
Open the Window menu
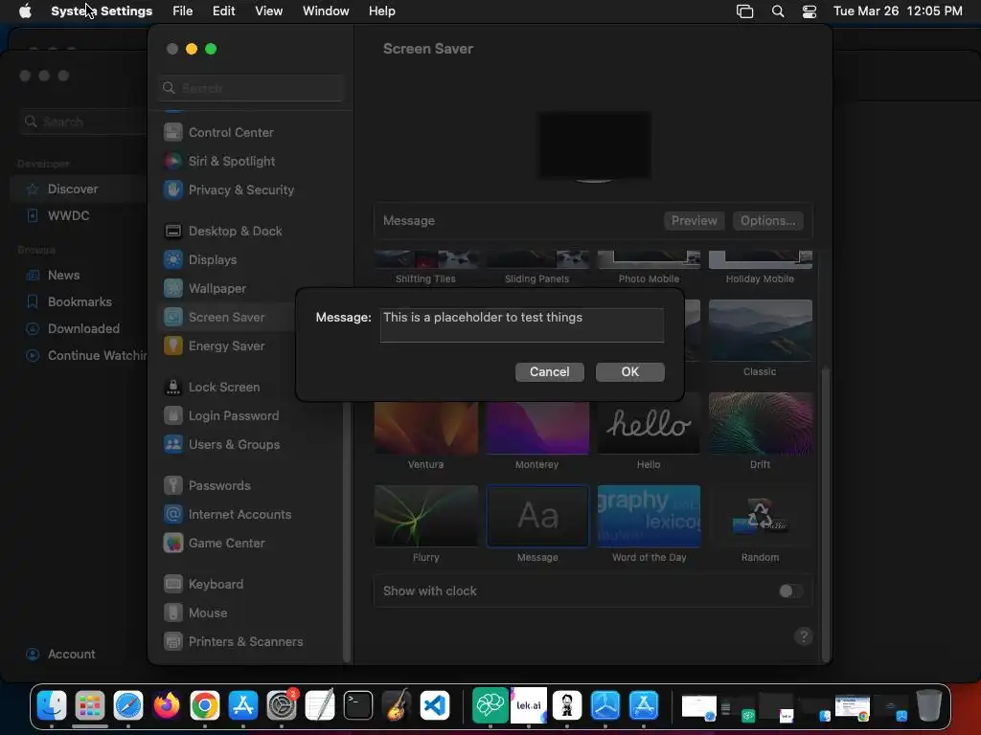(326, 11)
